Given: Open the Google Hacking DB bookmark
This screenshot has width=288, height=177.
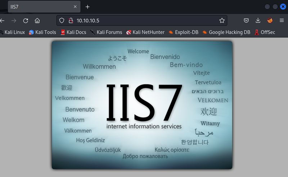Looking at the screenshot, I should pyautogui.click(x=226, y=32).
